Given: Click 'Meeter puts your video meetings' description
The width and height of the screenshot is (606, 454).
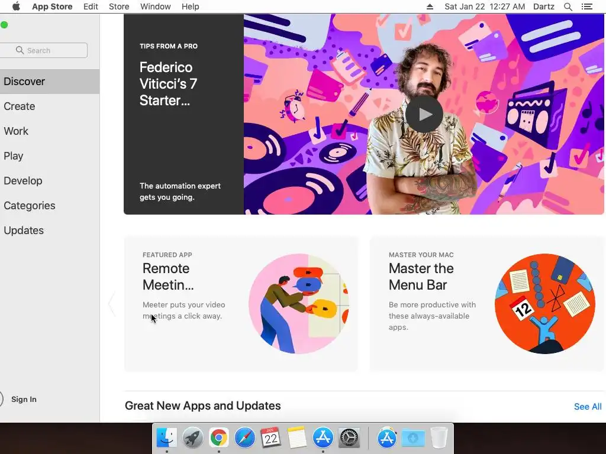Looking at the screenshot, I should (183, 310).
